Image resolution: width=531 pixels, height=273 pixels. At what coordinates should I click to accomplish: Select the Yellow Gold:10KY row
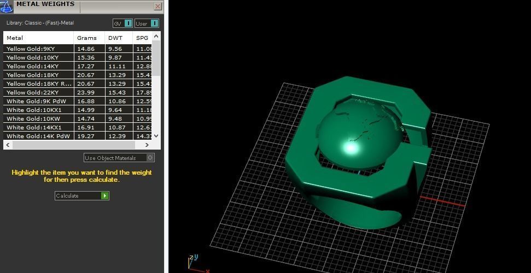pyautogui.click(x=78, y=57)
